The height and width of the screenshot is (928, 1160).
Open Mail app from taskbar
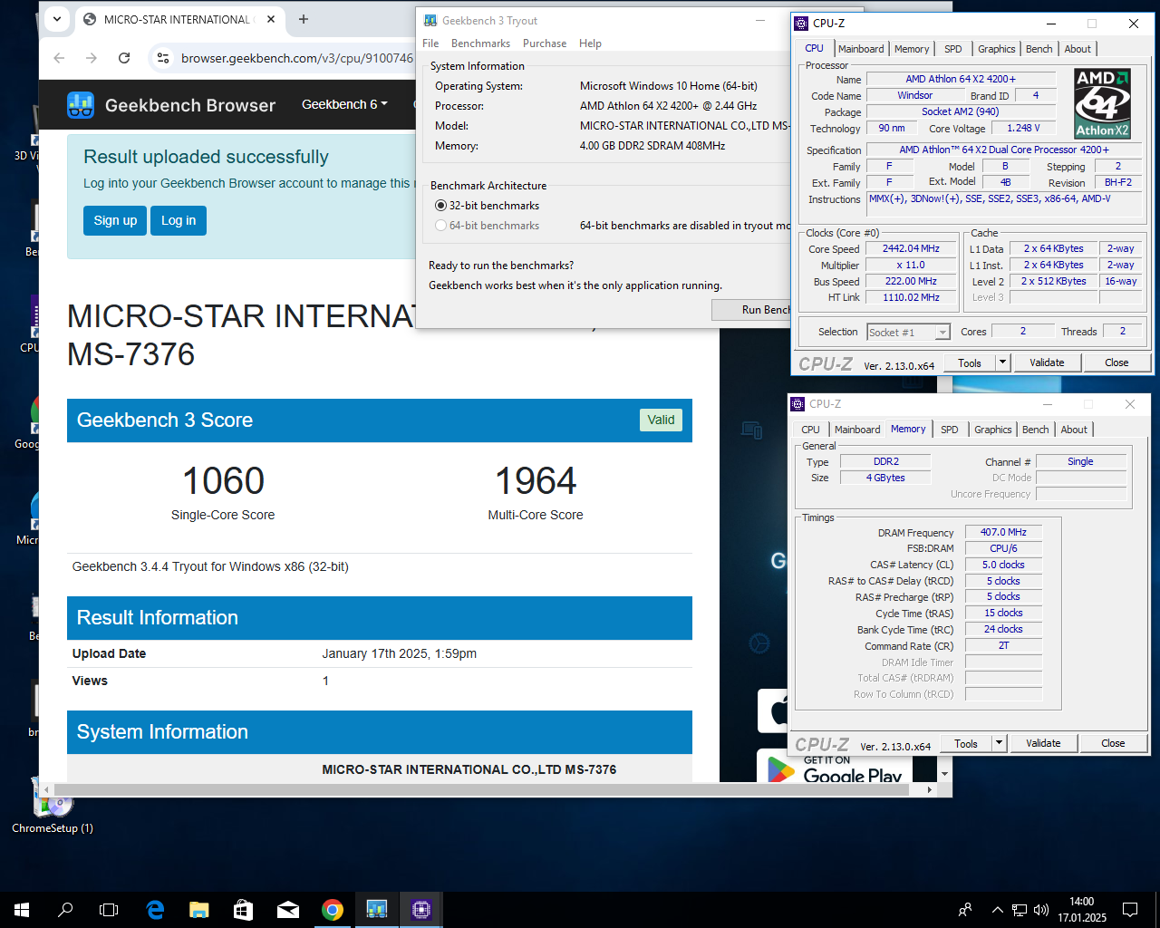point(288,910)
